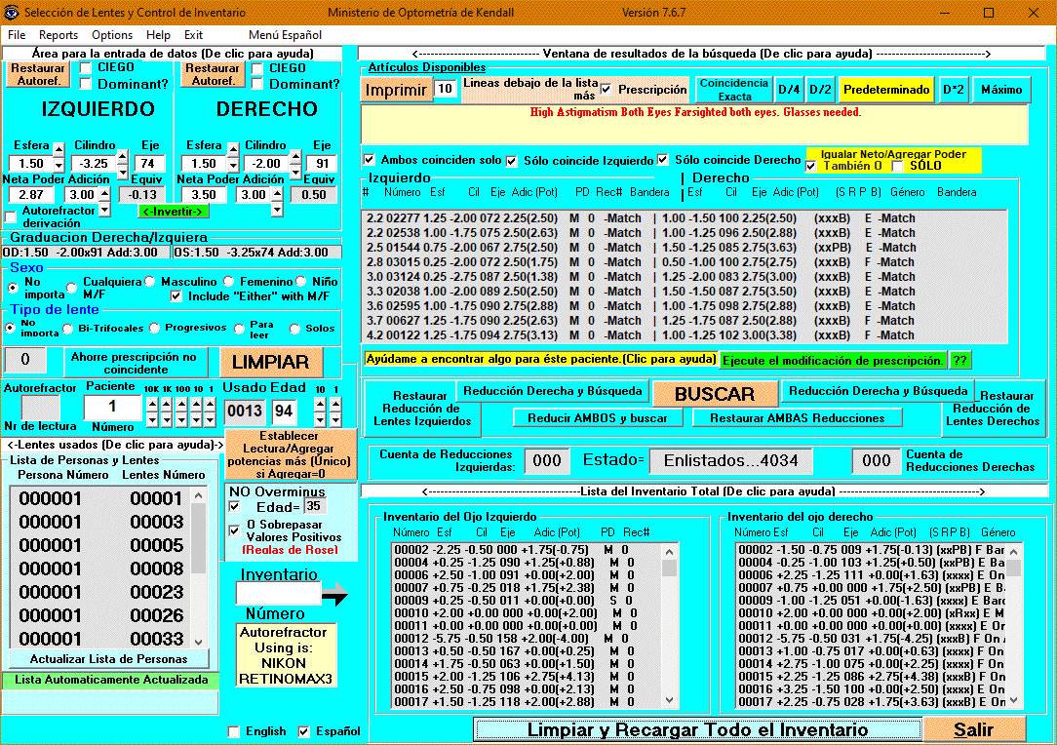Screen dimensions: 1057x745
Task: Click the Exit menu item
Action: pyautogui.click(x=193, y=35)
